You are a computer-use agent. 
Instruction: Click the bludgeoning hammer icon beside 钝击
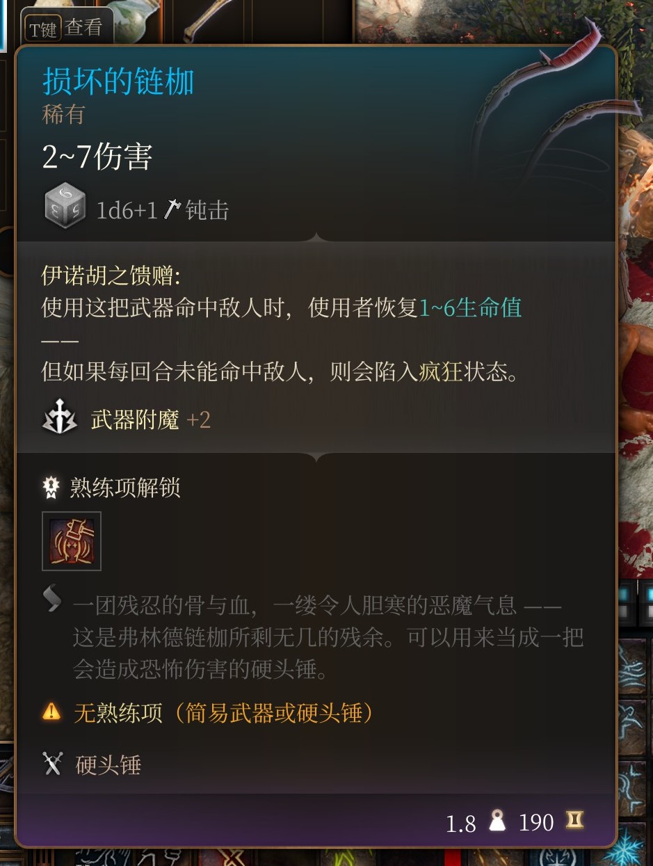[172, 209]
